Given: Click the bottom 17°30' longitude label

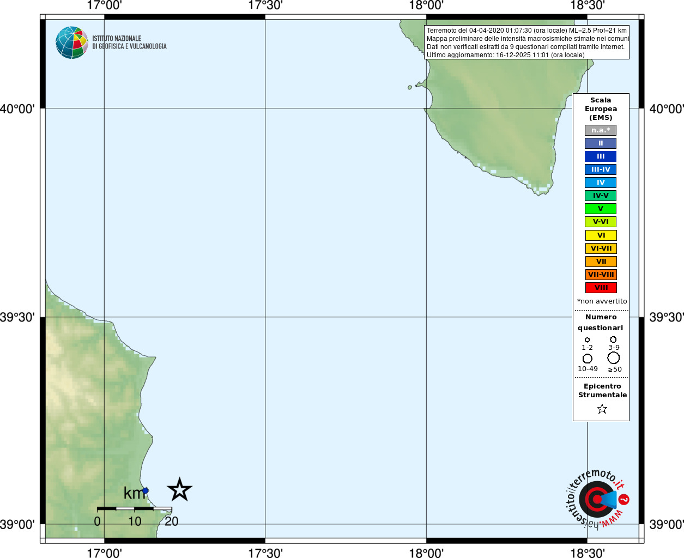Looking at the screenshot, I should (265, 553).
